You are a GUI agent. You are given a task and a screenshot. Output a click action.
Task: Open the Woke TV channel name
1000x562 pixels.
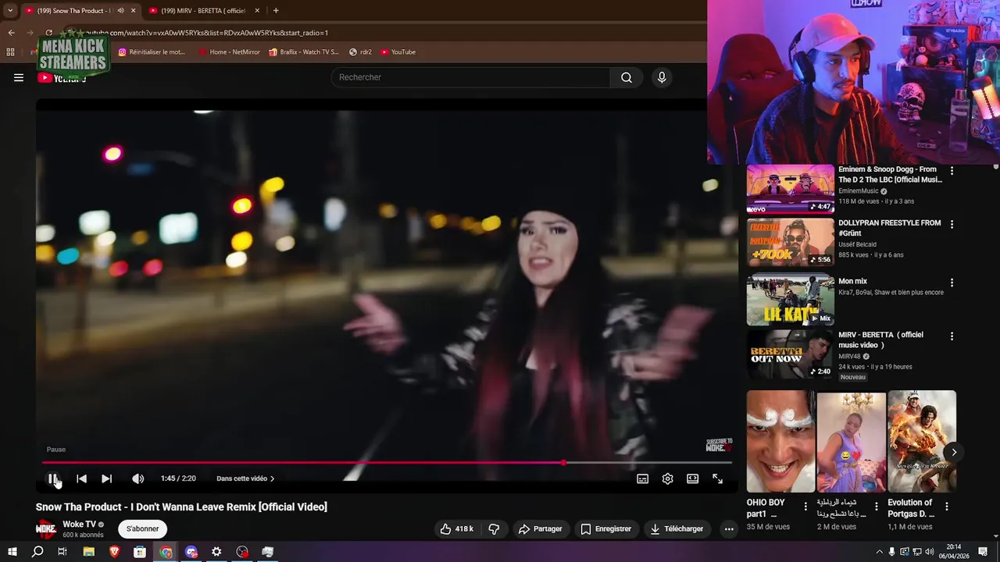tap(79, 525)
